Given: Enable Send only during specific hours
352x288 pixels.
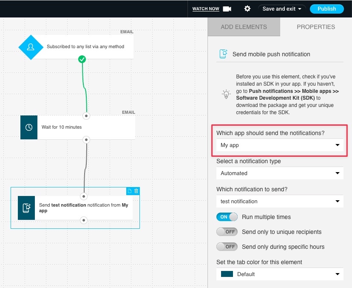Looking at the screenshot, I should [227, 247].
